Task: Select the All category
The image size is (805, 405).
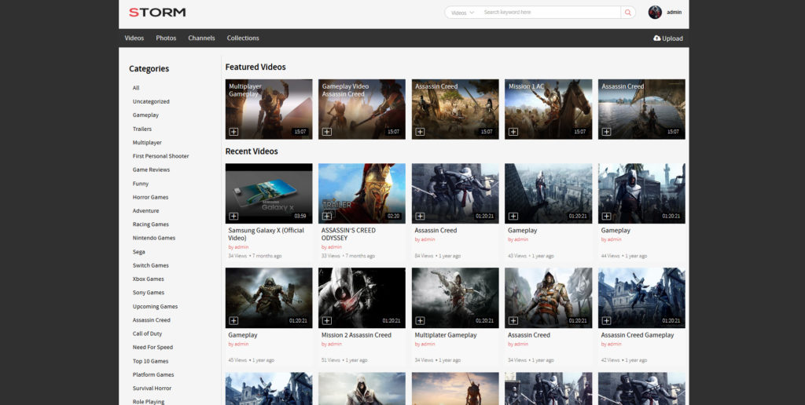Action: 136,88
